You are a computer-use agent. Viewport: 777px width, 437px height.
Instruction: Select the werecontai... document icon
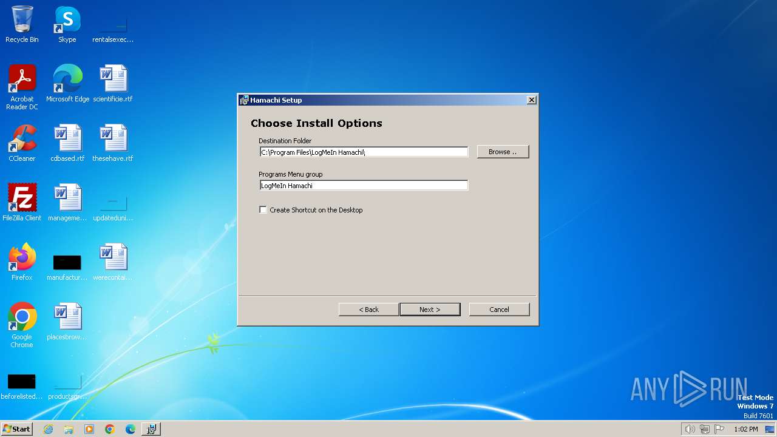coord(113,262)
